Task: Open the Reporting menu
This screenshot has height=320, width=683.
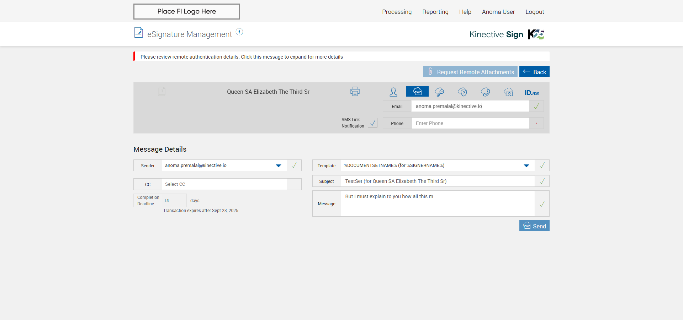Action: click(435, 12)
